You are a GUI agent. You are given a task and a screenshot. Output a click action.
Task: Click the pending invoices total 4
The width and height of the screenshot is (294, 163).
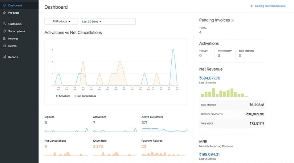[200, 32]
